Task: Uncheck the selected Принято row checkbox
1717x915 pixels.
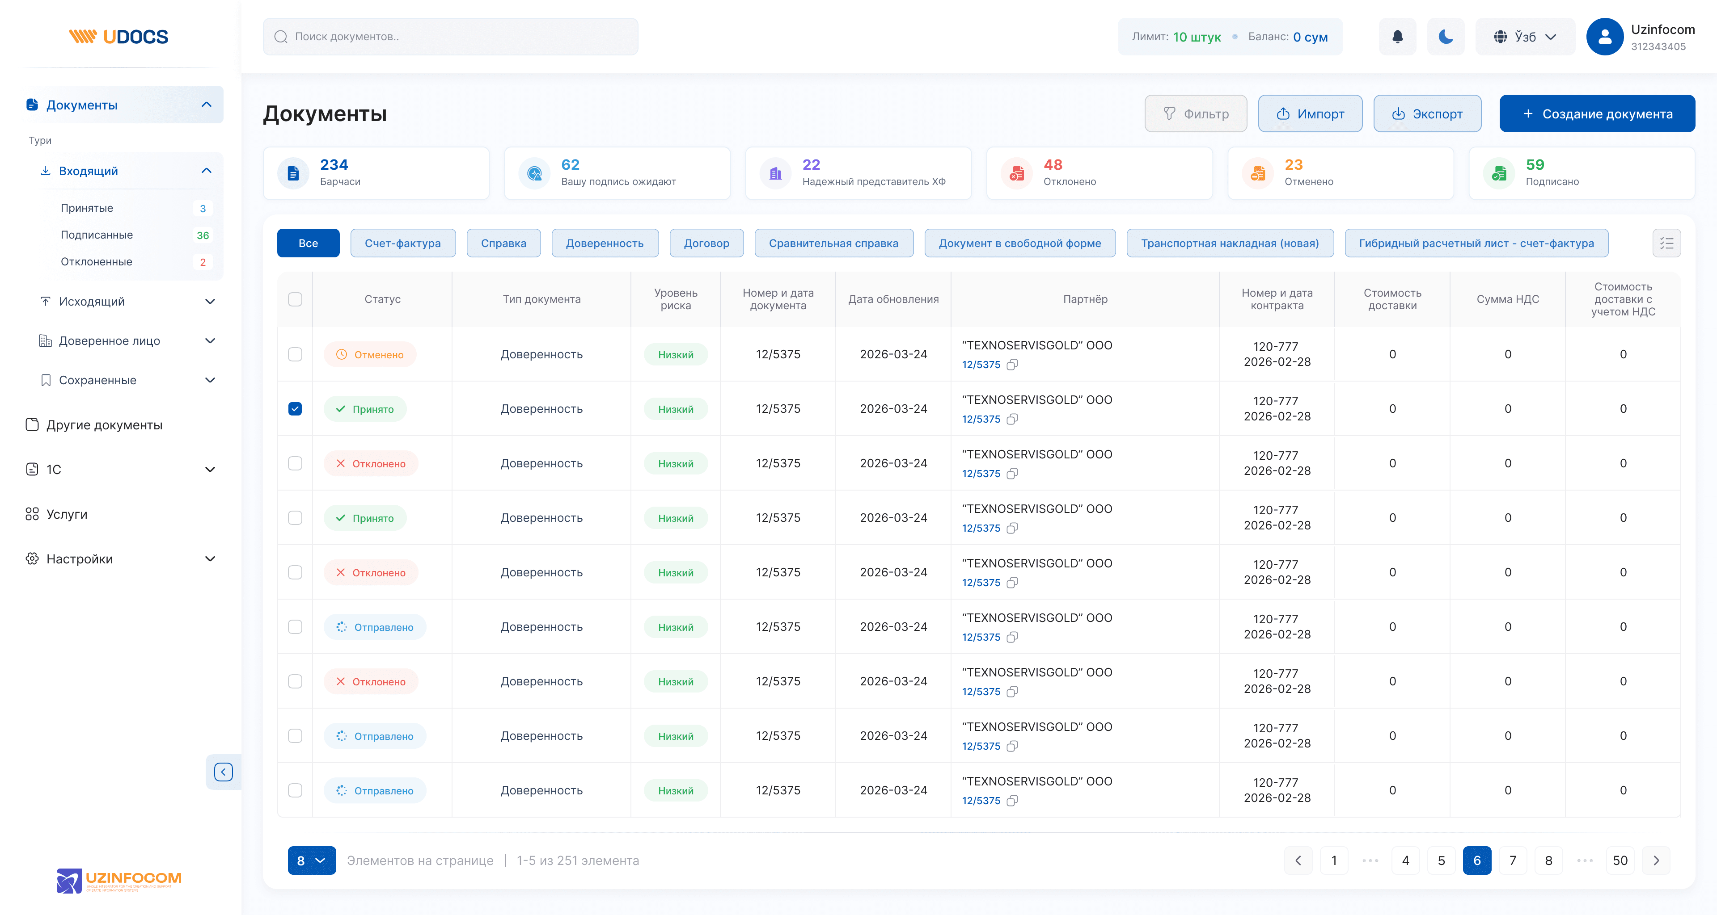Action: (295, 409)
